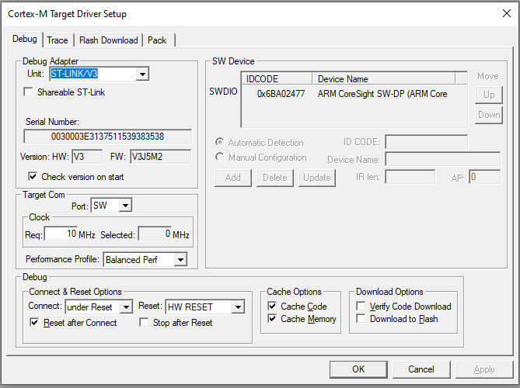Image resolution: width=520 pixels, height=388 pixels.
Task: Click the Selected clock MHz field
Action: (x=155, y=234)
